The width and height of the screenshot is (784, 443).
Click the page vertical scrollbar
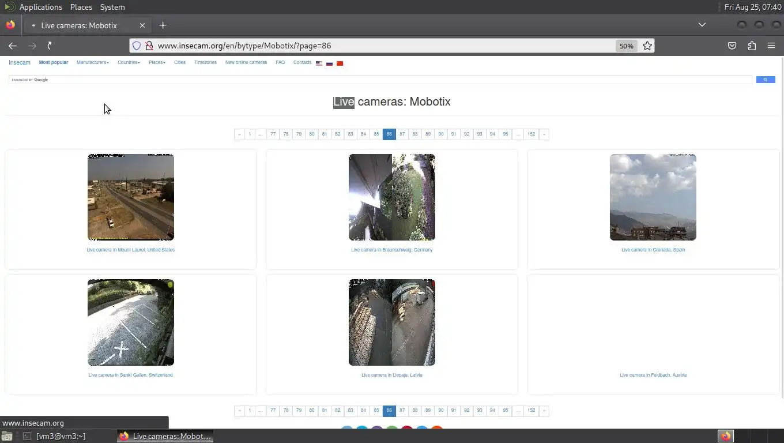tap(782, 228)
